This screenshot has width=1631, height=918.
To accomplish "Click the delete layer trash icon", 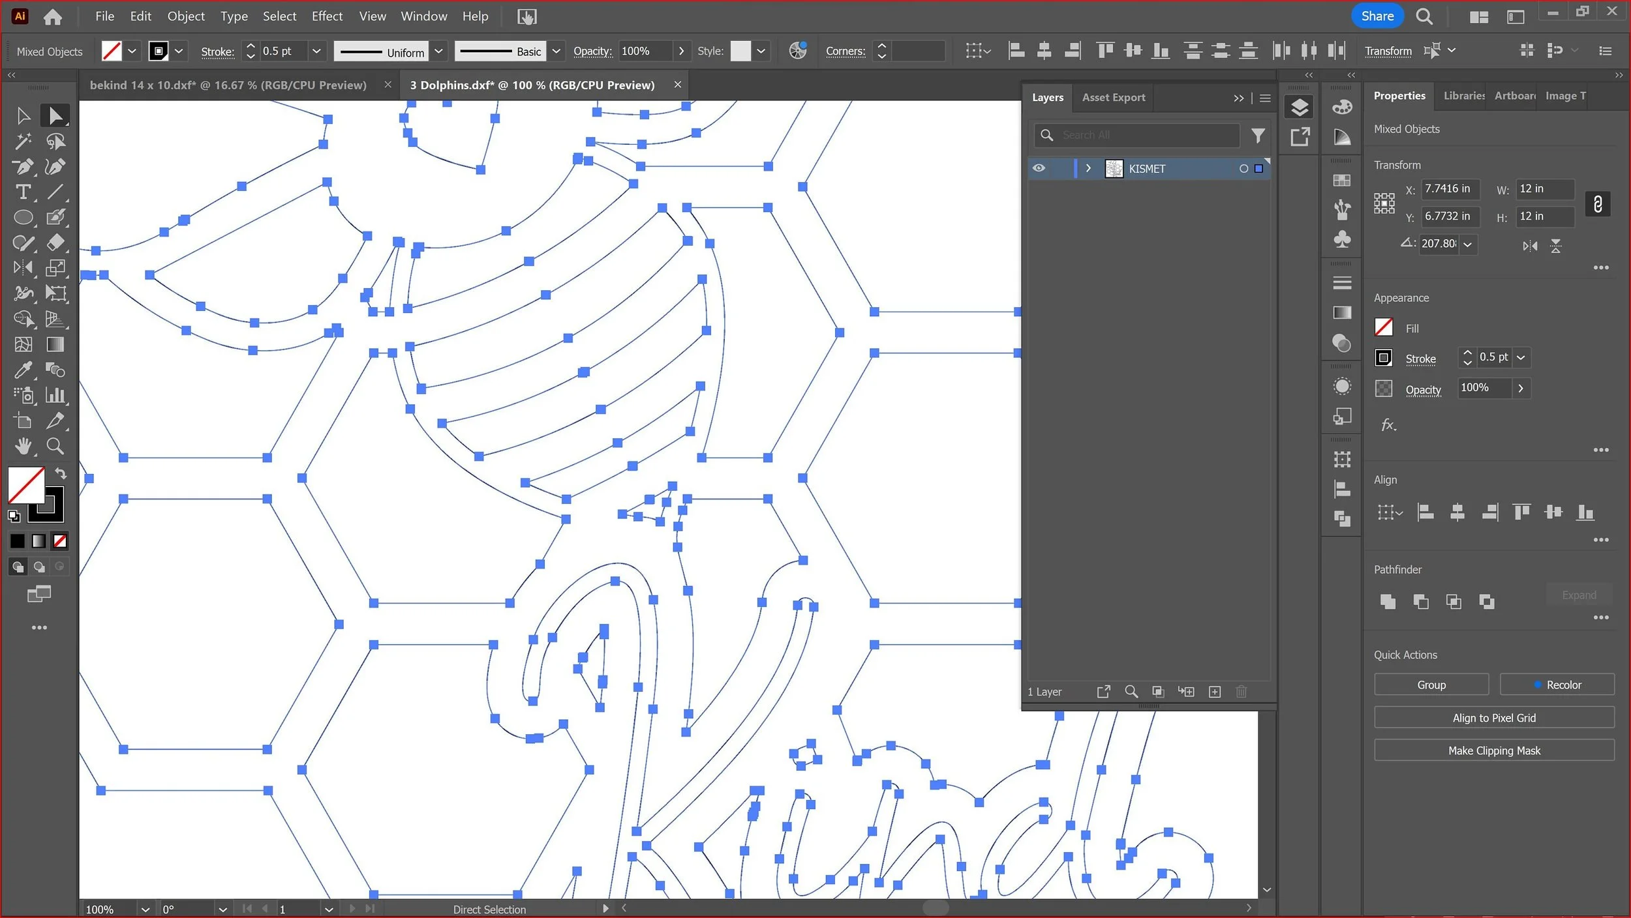I will point(1242,692).
